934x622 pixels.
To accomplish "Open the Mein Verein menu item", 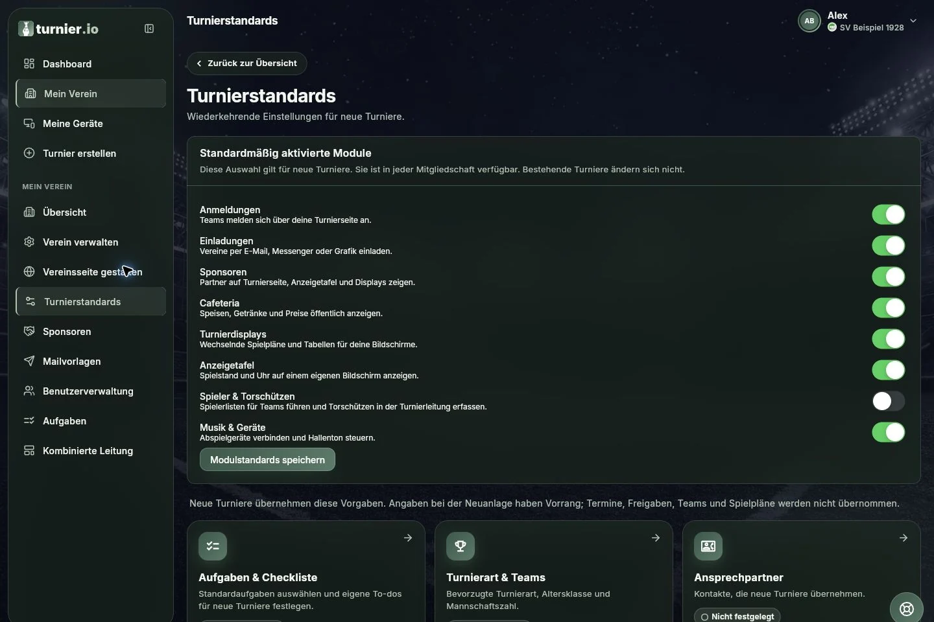I will click(91, 93).
